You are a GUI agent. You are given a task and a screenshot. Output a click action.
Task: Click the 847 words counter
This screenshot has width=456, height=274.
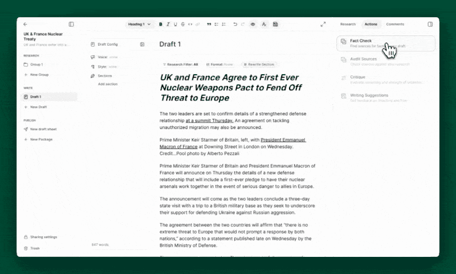[100, 244]
